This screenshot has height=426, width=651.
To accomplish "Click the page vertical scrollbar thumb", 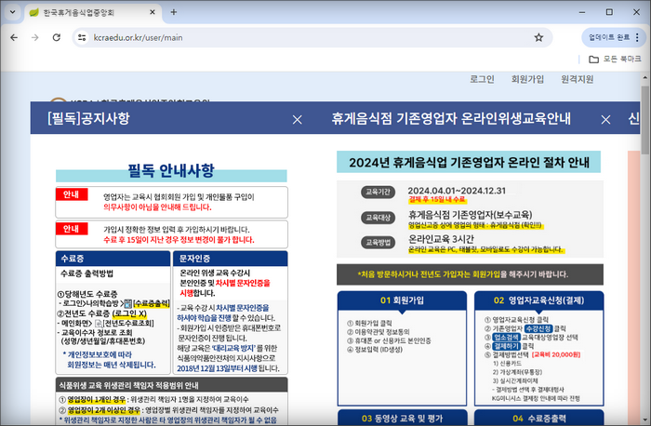I will point(645,120).
